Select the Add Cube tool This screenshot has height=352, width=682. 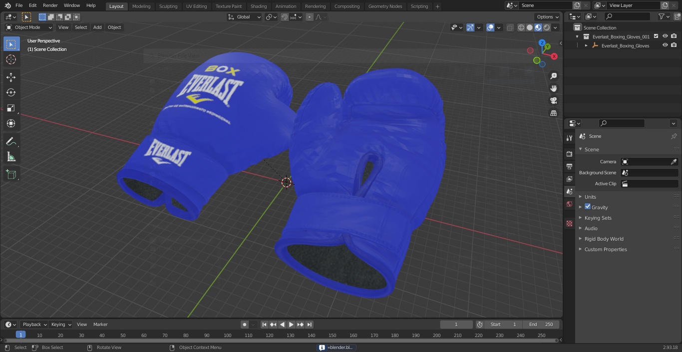(11, 174)
